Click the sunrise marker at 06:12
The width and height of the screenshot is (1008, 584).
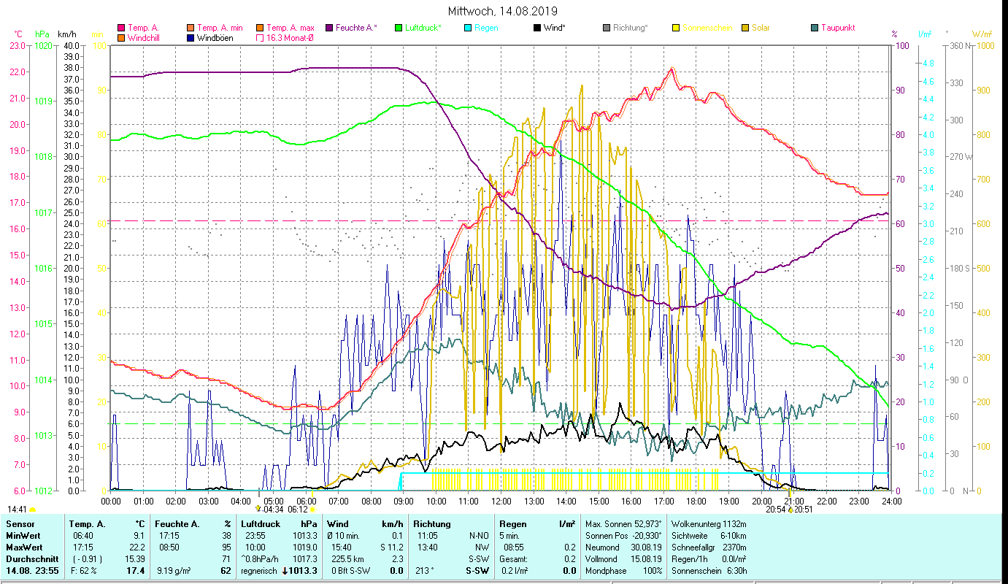pos(312,510)
